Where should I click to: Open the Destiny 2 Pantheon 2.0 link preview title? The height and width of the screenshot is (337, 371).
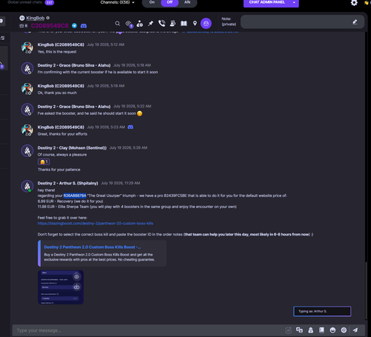click(x=92, y=247)
